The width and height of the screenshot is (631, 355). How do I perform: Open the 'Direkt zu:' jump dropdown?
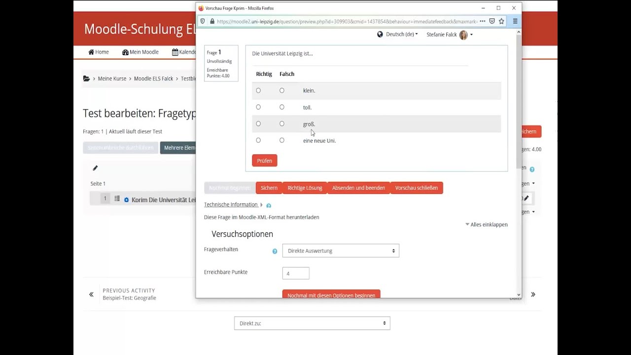[312, 323]
